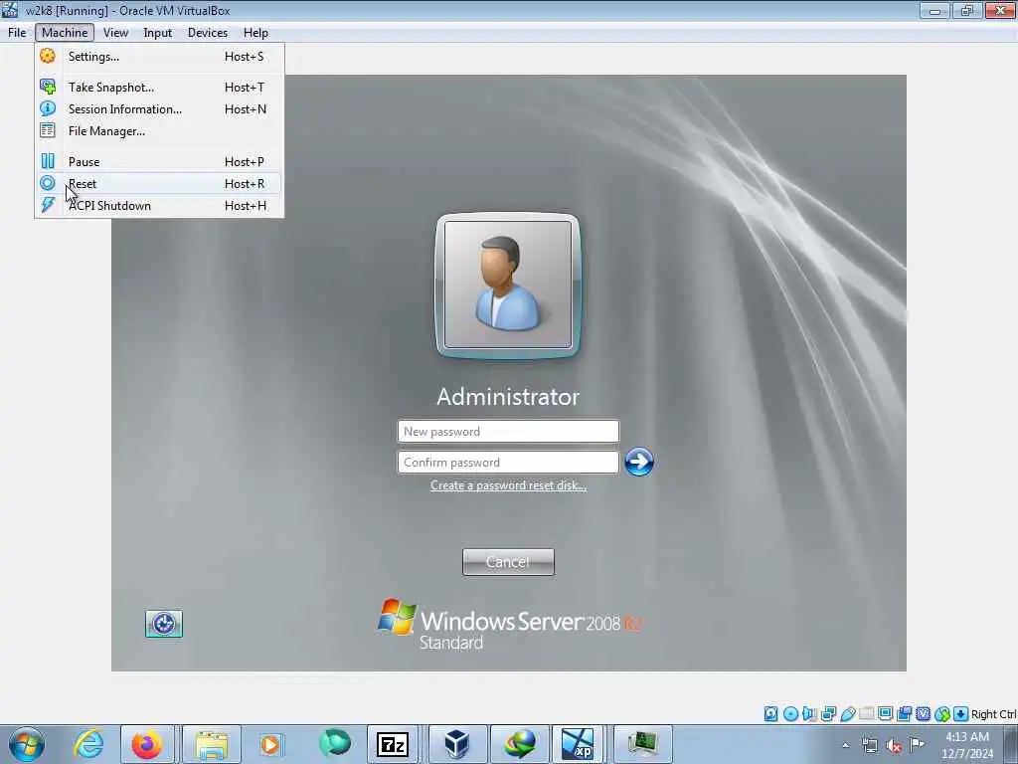Click the virtualization CPU status icon

click(x=924, y=714)
